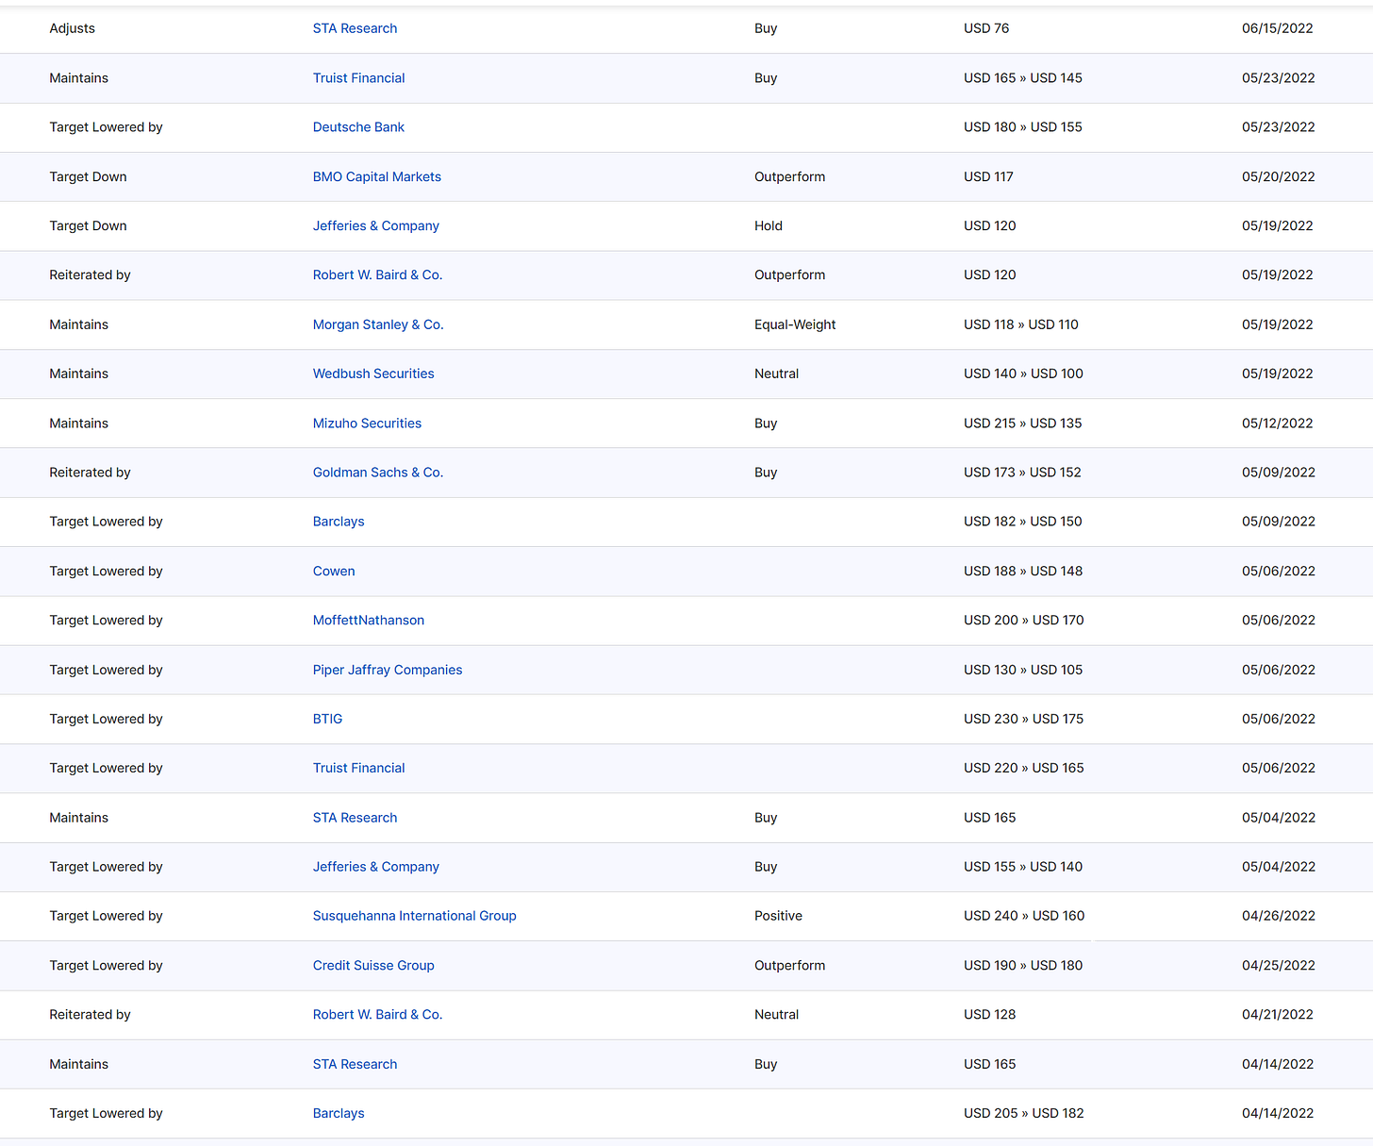
Task: Select the 'Hold' rating cell
Action: (769, 225)
